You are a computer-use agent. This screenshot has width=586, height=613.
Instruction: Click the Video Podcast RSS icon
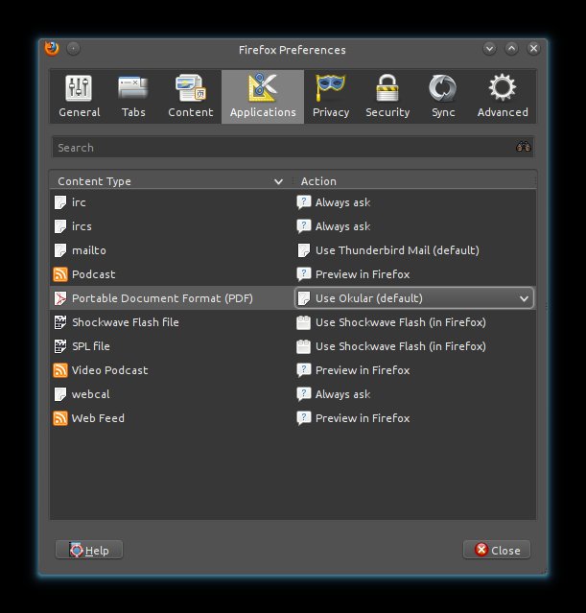click(x=60, y=370)
